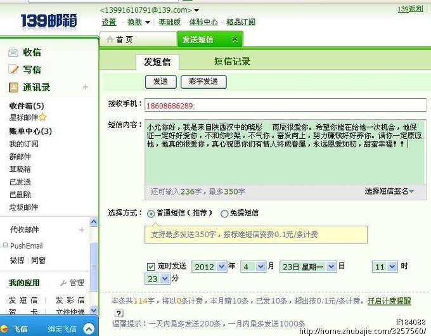431x336 pixels.
Task: Click the home icon on 首页 tab
Action: click(x=110, y=39)
